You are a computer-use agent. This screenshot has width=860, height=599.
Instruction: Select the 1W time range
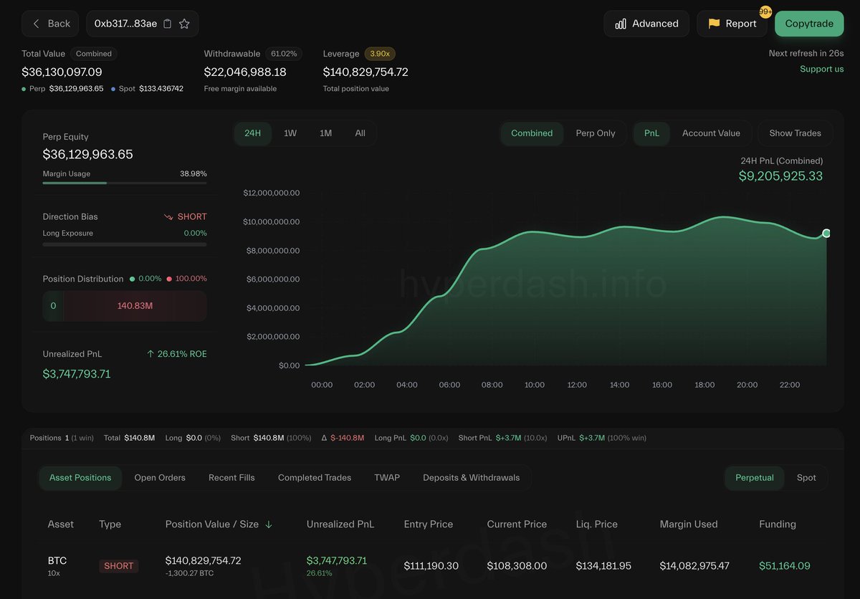tap(290, 133)
